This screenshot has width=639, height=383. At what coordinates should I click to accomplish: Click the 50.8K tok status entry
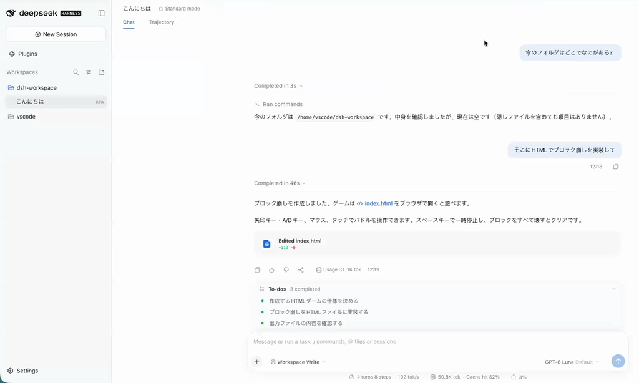click(x=445, y=377)
